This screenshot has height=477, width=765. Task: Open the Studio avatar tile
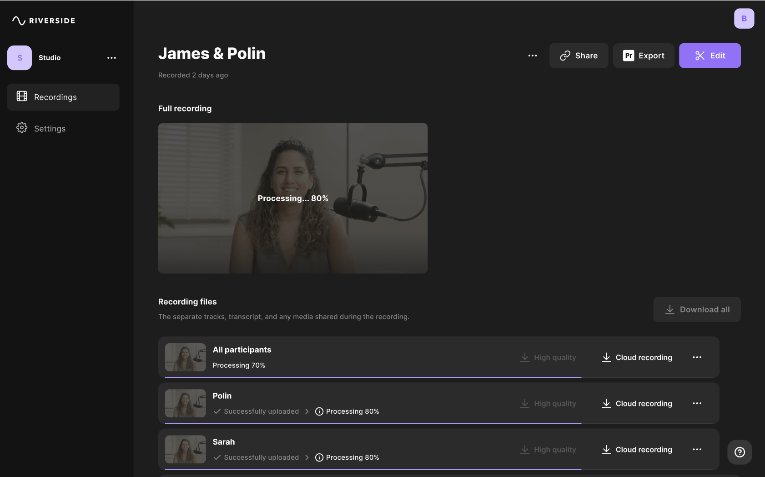(20, 58)
